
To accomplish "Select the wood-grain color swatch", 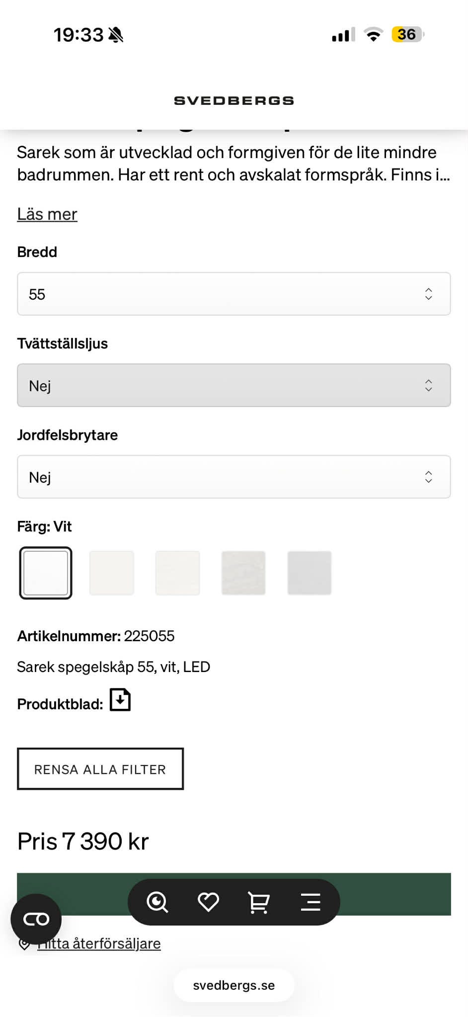I will [243, 573].
